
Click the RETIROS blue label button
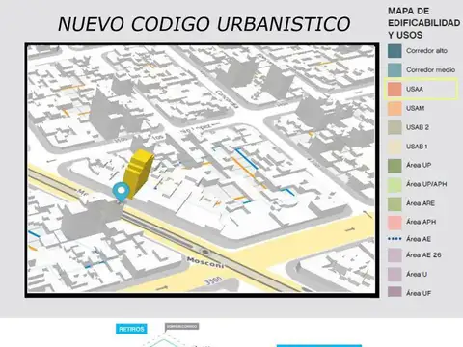coord(131,329)
